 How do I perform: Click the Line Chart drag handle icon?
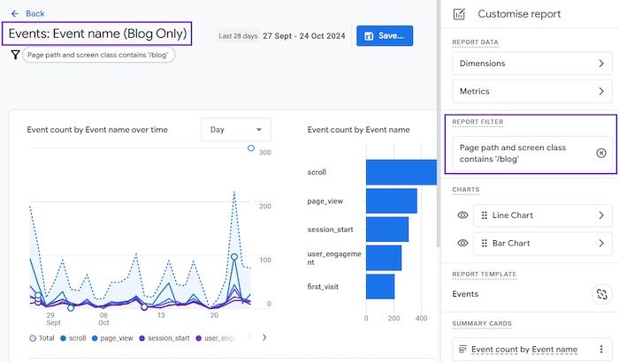coord(483,215)
